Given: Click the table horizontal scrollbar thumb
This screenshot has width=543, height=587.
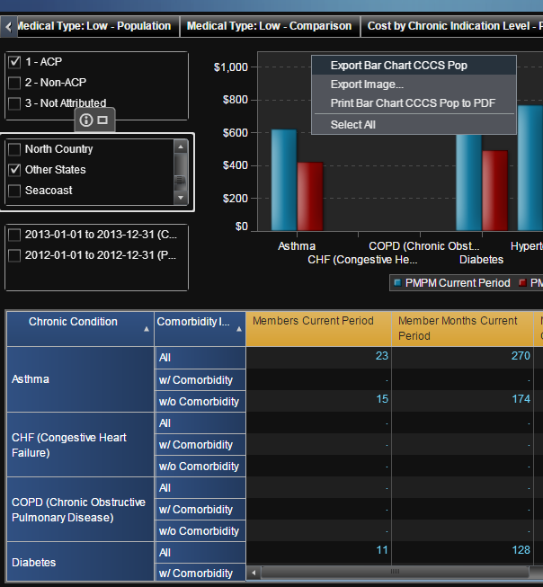Looking at the screenshot, I should click(x=395, y=572).
